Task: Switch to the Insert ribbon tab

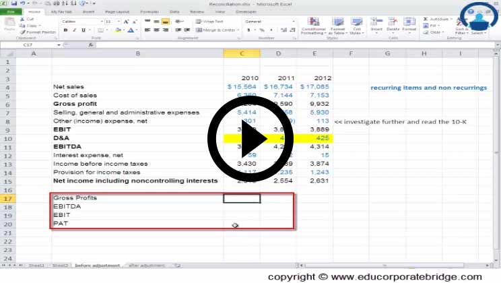Action: pyautogui.click(x=88, y=12)
